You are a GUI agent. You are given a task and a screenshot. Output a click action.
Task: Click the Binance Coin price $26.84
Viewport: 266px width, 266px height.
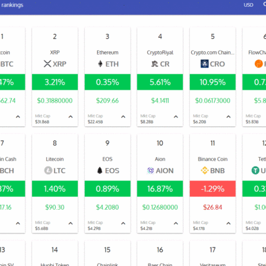pos(213,207)
